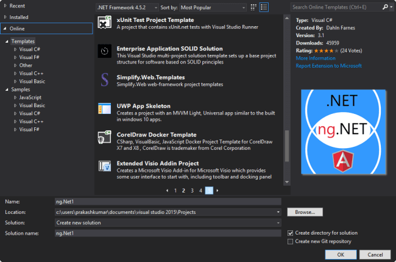The image size is (396, 262).
Task: Click the search magnifier icon
Action: coord(385,7)
